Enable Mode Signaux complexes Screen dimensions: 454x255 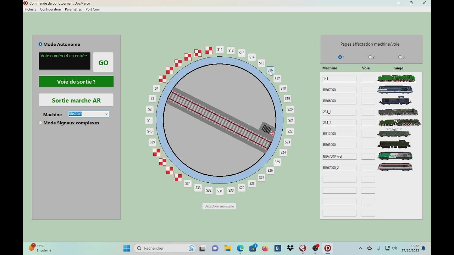coord(40,123)
